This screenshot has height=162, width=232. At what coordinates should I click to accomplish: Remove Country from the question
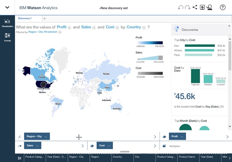(144, 27)
